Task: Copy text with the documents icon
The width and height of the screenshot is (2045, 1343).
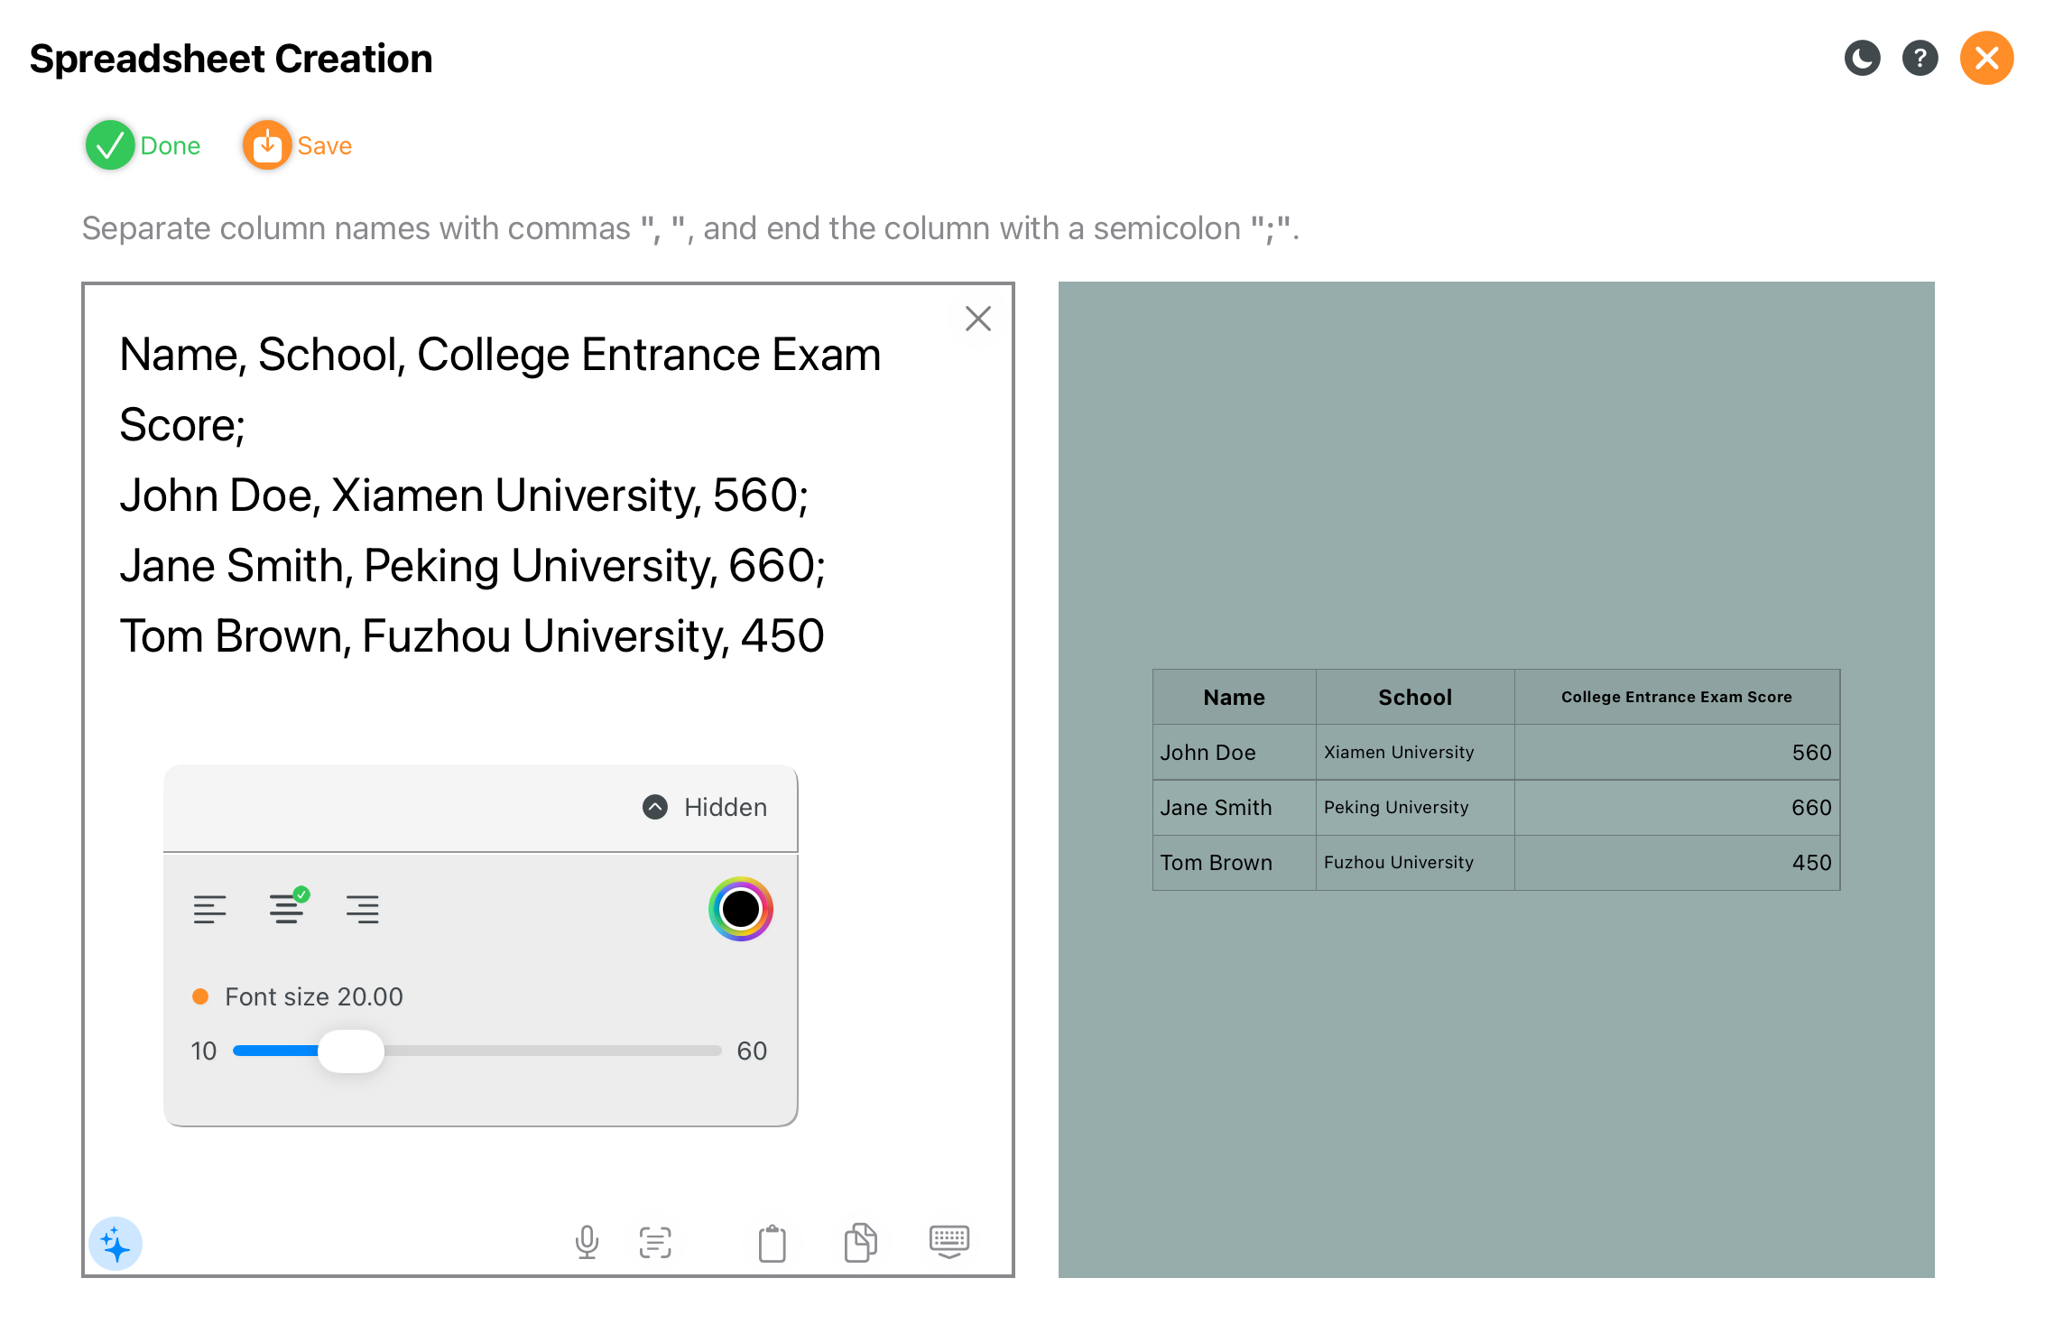Action: [x=860, y=1242]
